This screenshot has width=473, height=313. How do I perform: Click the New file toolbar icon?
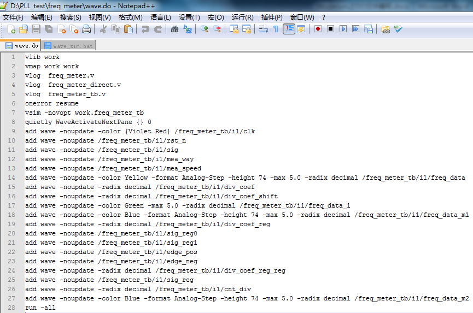[11, 29]
